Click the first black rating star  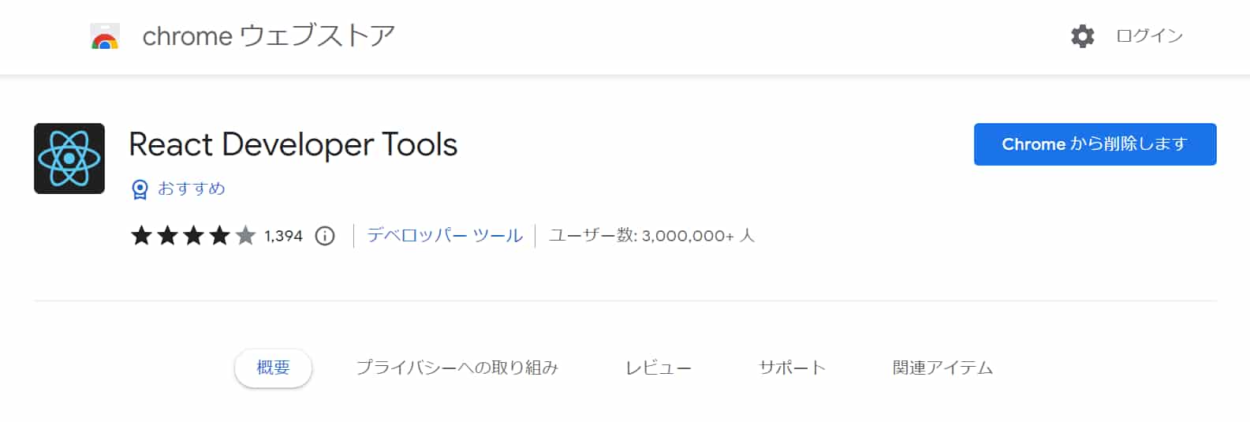[142, 235]
